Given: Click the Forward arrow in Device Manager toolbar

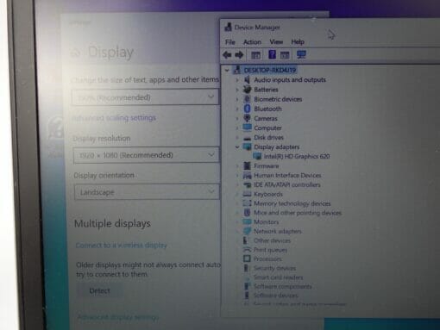Looking at the screenshot, I should pyautogui.click(x=239, y=54).
